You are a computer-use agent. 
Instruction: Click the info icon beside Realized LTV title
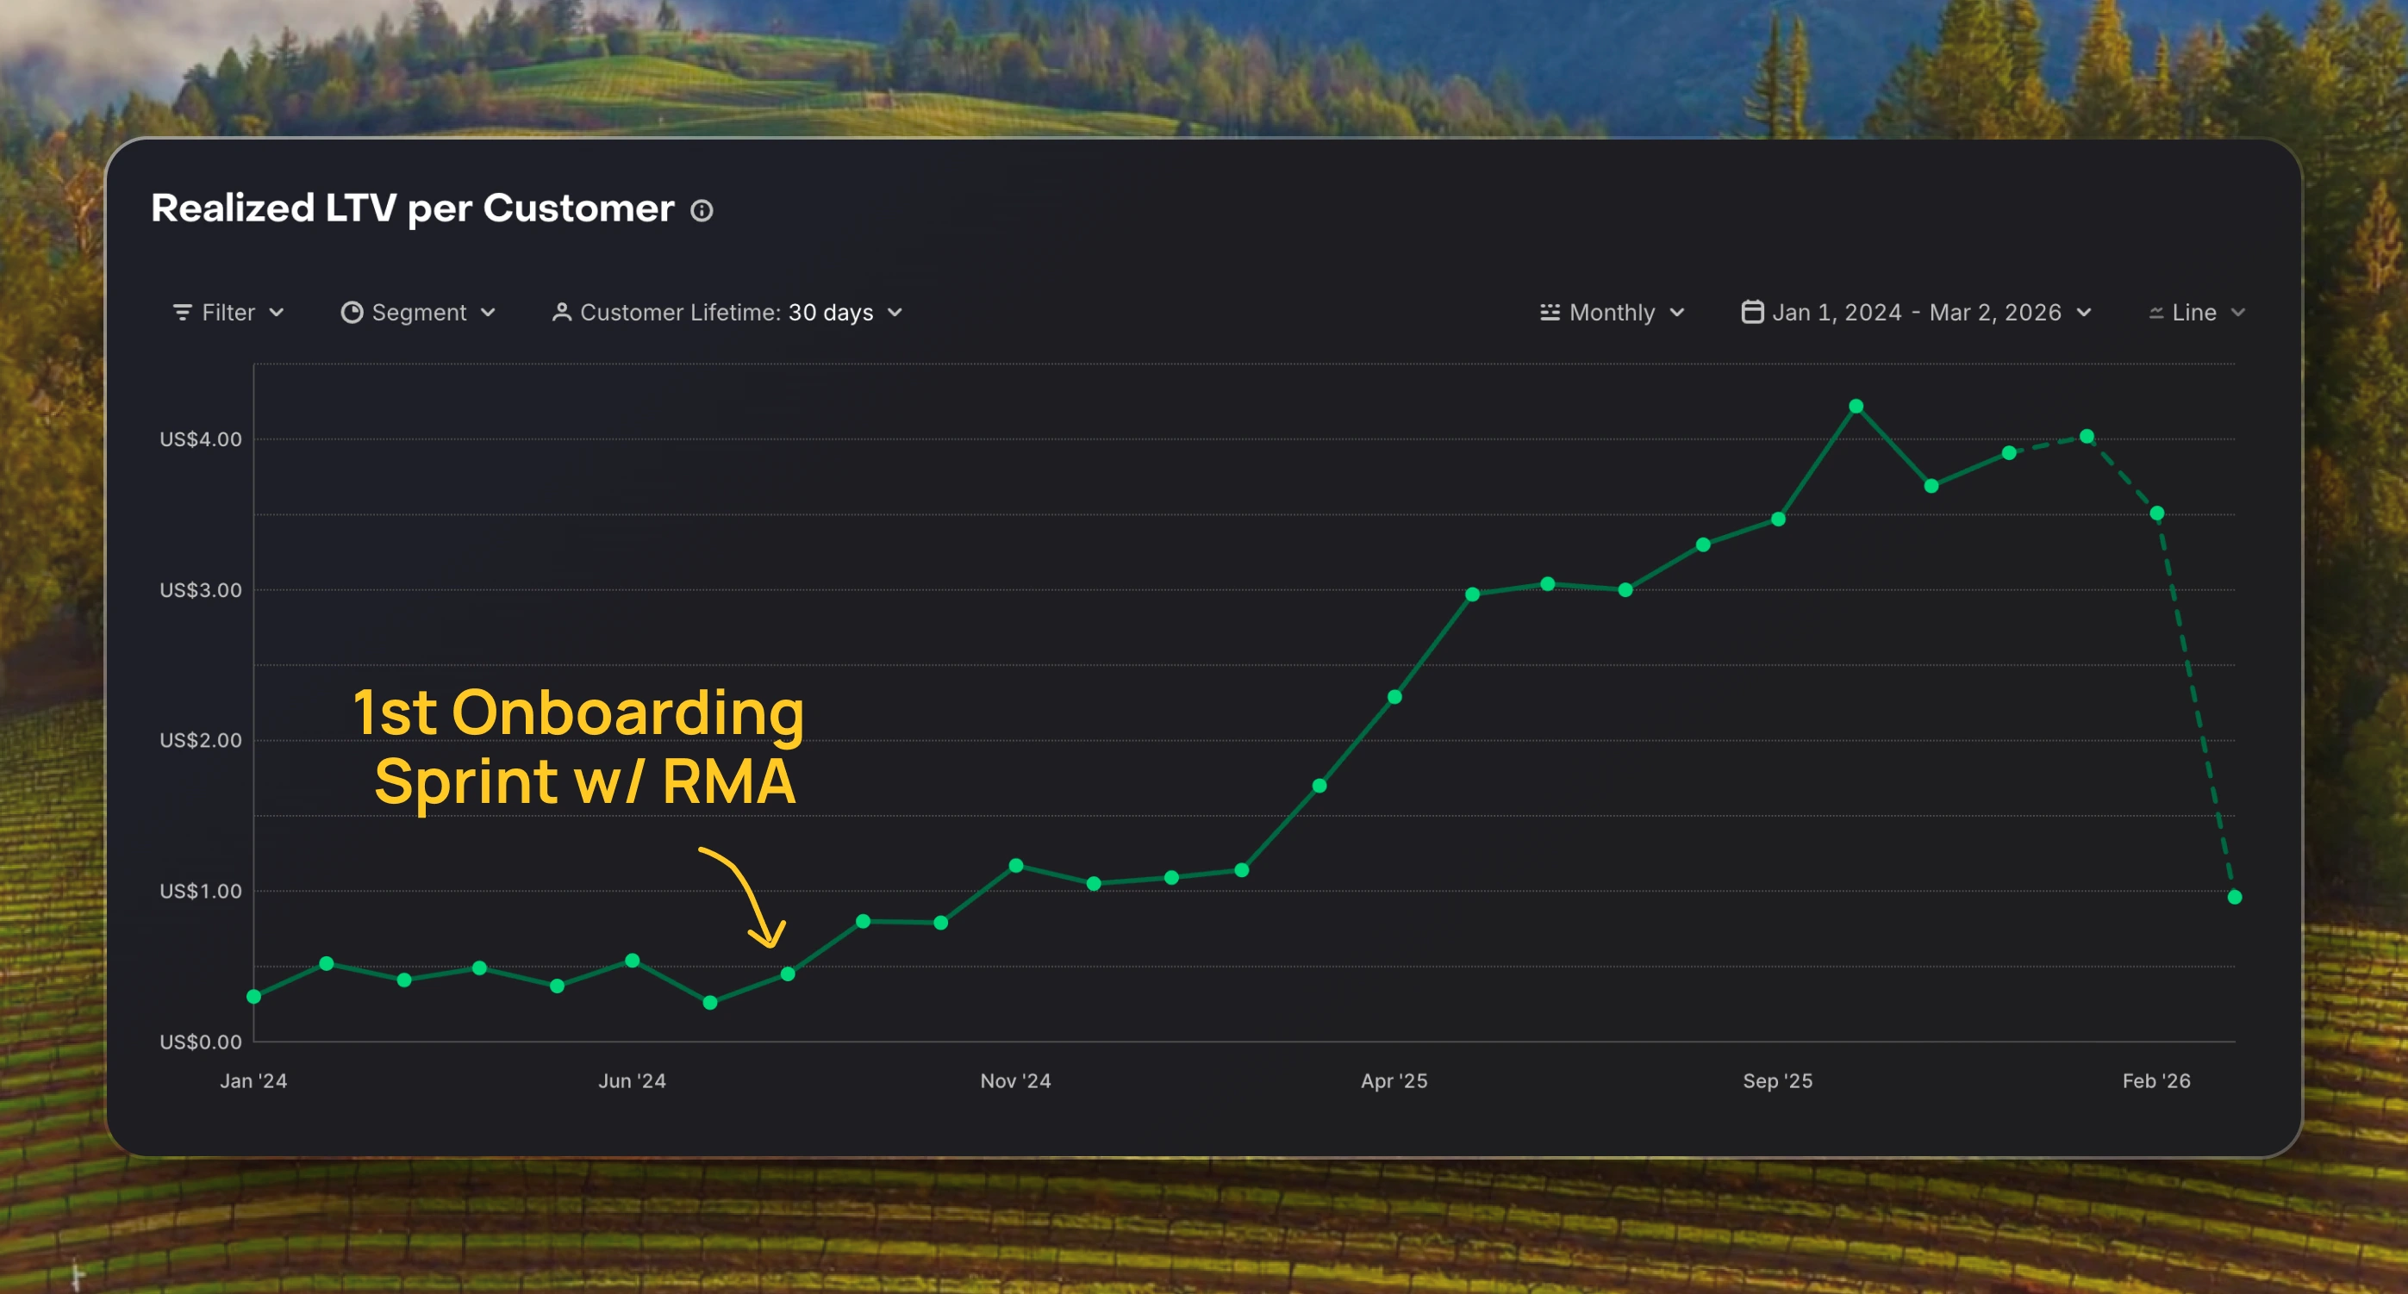(702, 210)
